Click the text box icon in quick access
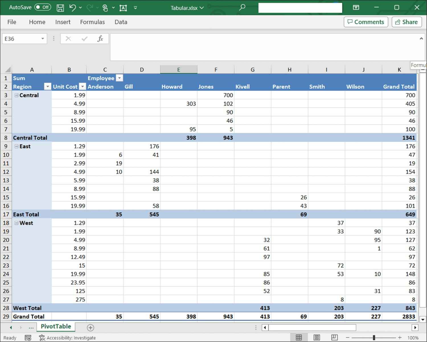The height and width of the screenshot is (342, 427). coord(123,8)
